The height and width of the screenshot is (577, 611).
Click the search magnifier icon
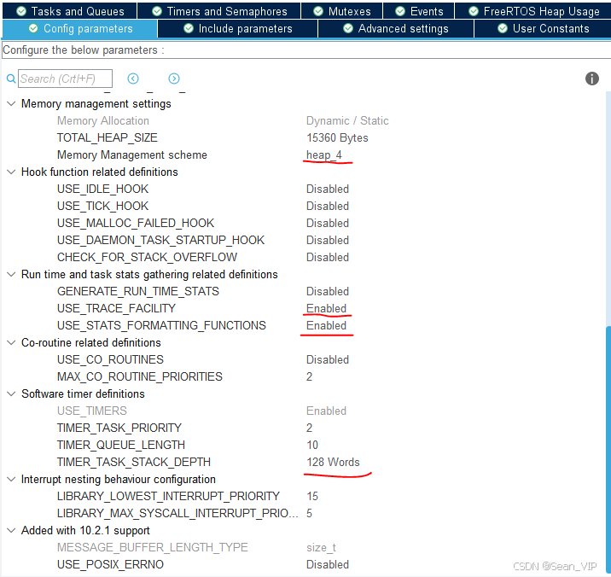pyautogui.click(x=11, y=79)
